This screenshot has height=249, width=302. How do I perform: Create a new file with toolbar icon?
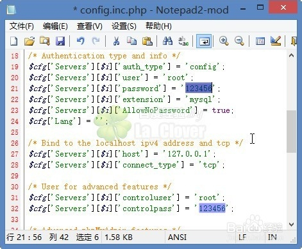pyautogui.click(x=14, y=41)
